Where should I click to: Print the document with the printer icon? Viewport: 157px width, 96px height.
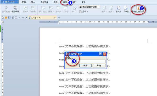click(13, 18)
